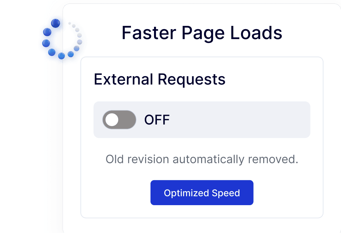The height and width of the screenshot is (233, 341).
Task: Click the OFF label next to the switch
Action: pos(157,120)
